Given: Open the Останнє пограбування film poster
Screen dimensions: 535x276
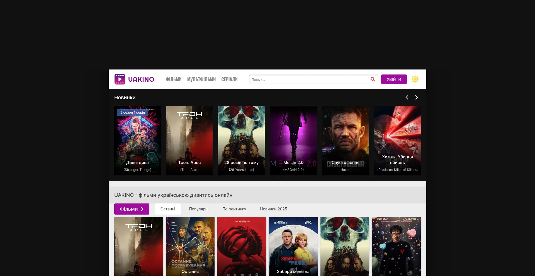Looking at the screenshot, I should 190,247.
